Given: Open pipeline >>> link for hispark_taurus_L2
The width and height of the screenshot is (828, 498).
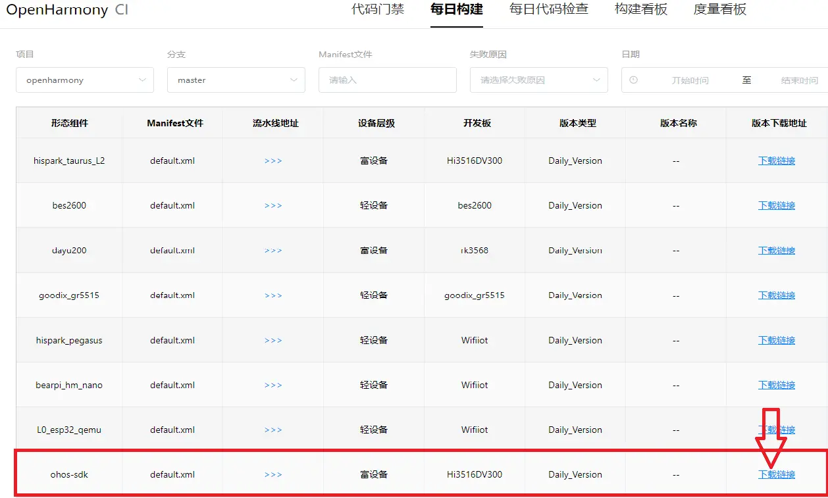Looking at the screenshot, I should tap(273, 161).
